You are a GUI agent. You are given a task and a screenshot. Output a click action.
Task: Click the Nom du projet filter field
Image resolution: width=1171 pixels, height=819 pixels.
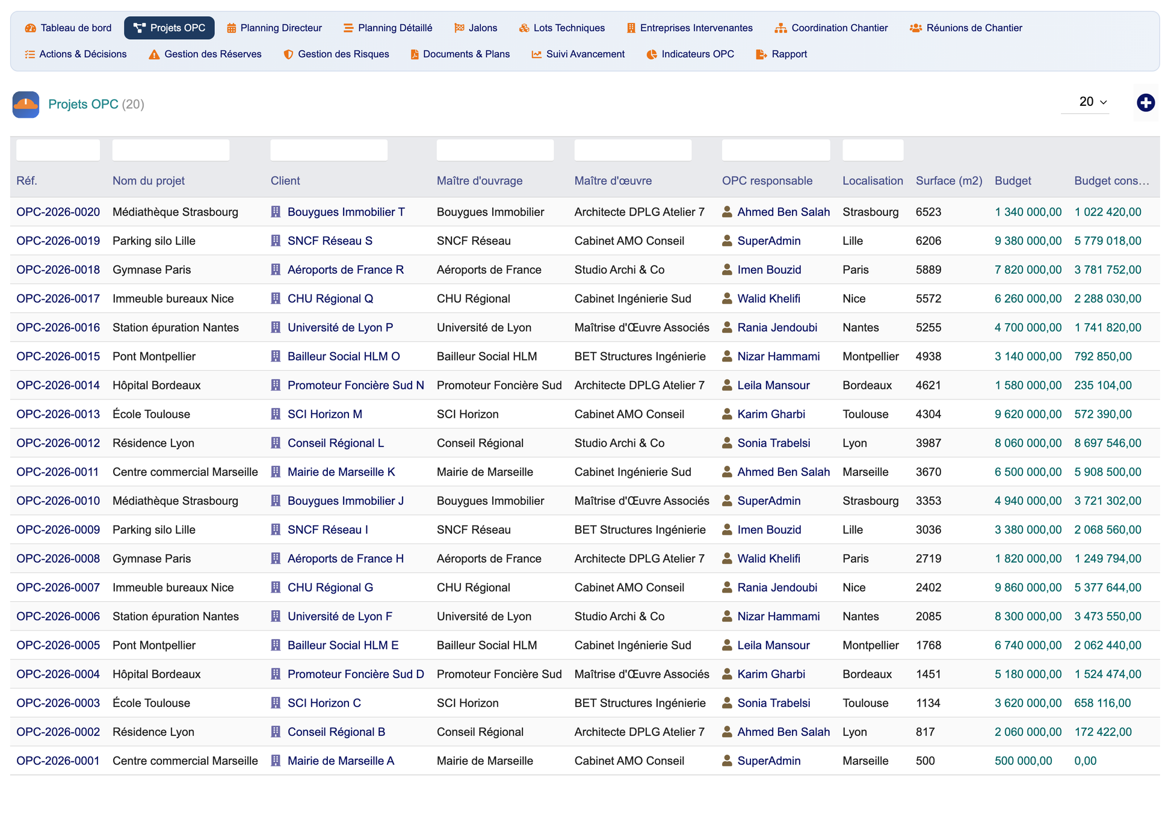point(171,150)
